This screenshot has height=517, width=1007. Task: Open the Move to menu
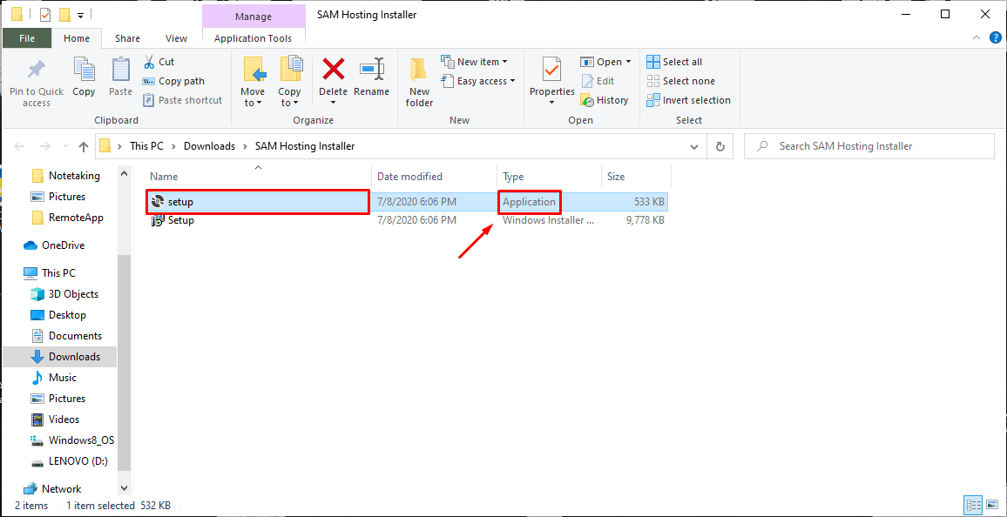pyautogui.click(x=253, y=82)
